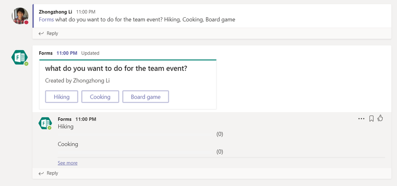Vote for the Board game option

[x=145, y=97]
